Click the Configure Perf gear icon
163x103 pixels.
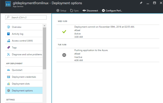point(103,11)
